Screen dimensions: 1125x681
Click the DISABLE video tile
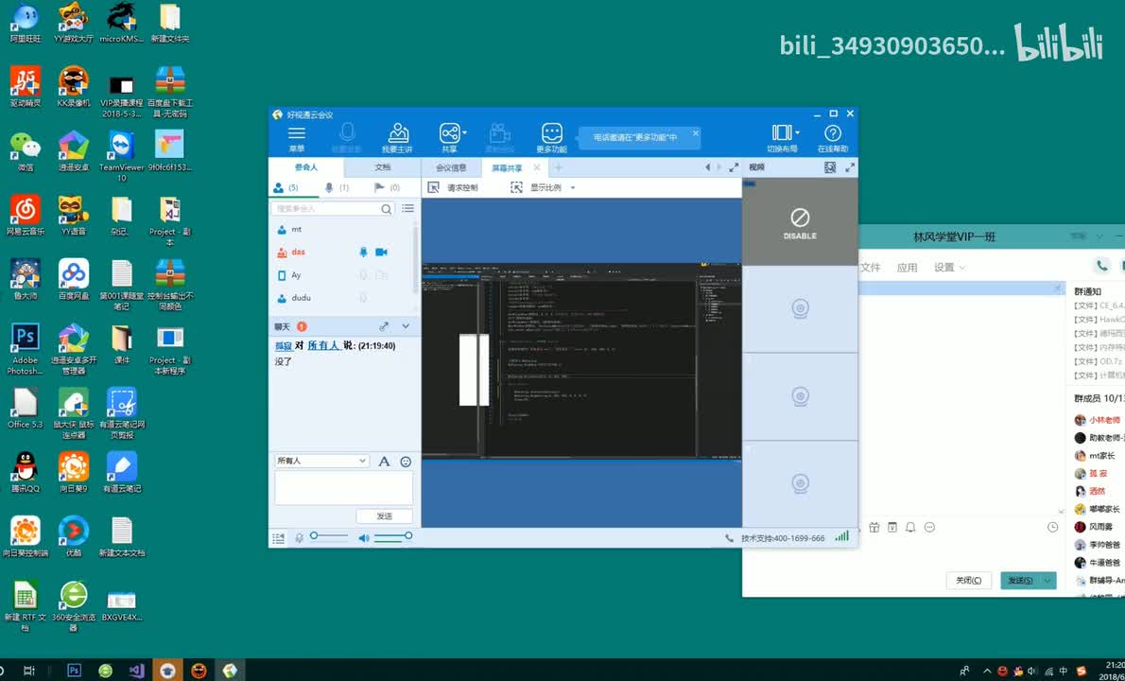(800, 221)
